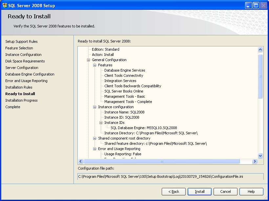The height and width of the screenshot is (201, 269).
Task: Select the Shared feature directory row
Action: 155,143
